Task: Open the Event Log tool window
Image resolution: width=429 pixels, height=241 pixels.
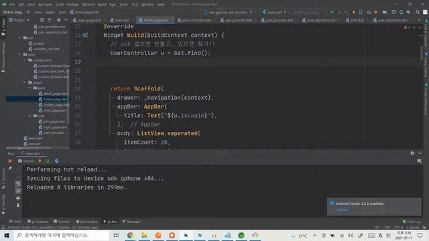Action: click(x=412, y=222)
